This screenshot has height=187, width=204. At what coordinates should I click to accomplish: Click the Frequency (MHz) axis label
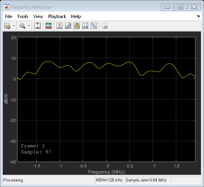pyautogui.click(x=106, y=172)
